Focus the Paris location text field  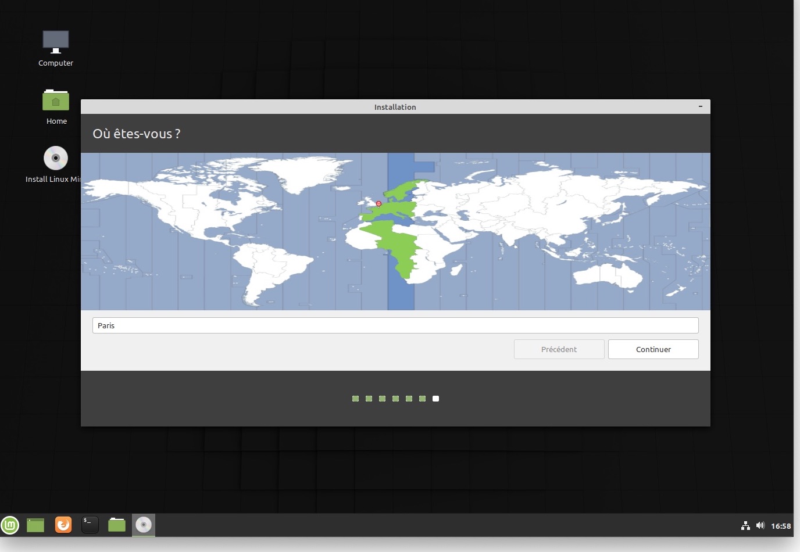(x=395, y=325)
